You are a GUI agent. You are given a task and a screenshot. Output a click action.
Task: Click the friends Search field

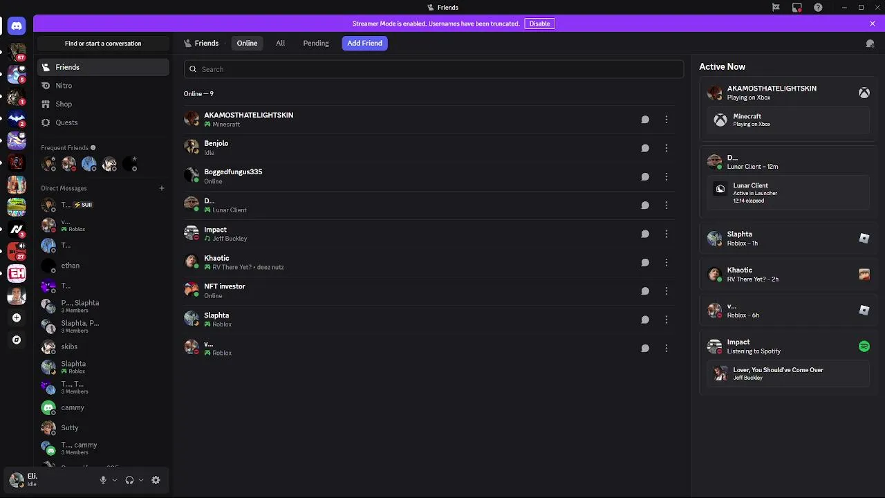[434, 69]
